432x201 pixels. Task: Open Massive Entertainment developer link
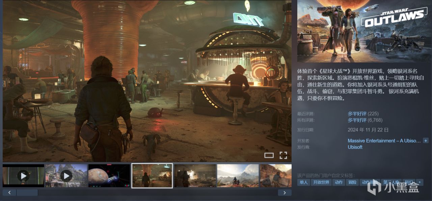click(384, 140)
